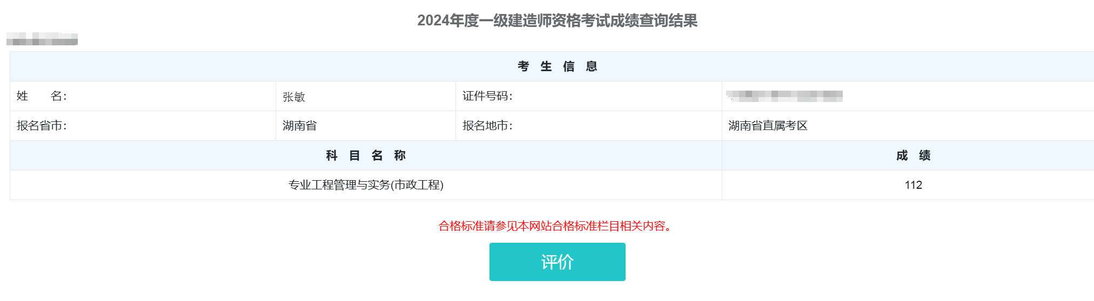Click the 报名省市 label
Screen dimensions: 1094x301
click(x=42, y=126)
